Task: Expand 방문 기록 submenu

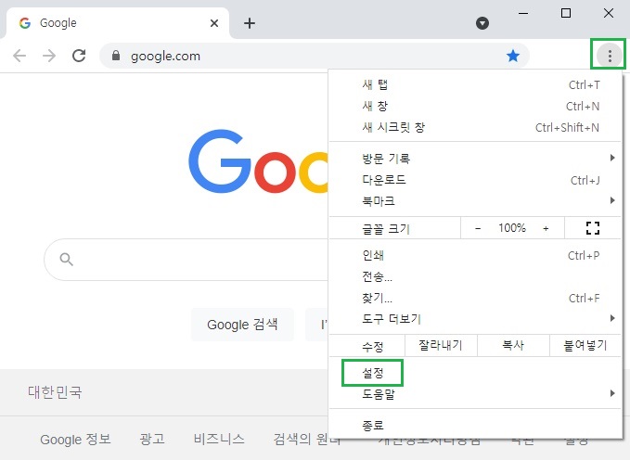Action: (475, 159)
